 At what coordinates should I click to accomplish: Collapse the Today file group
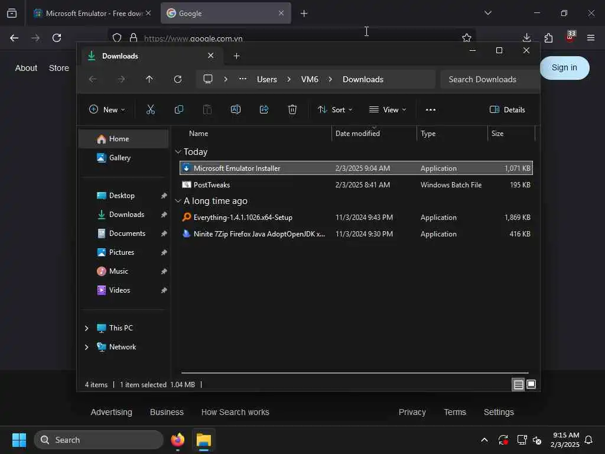[x=178, y=152]
